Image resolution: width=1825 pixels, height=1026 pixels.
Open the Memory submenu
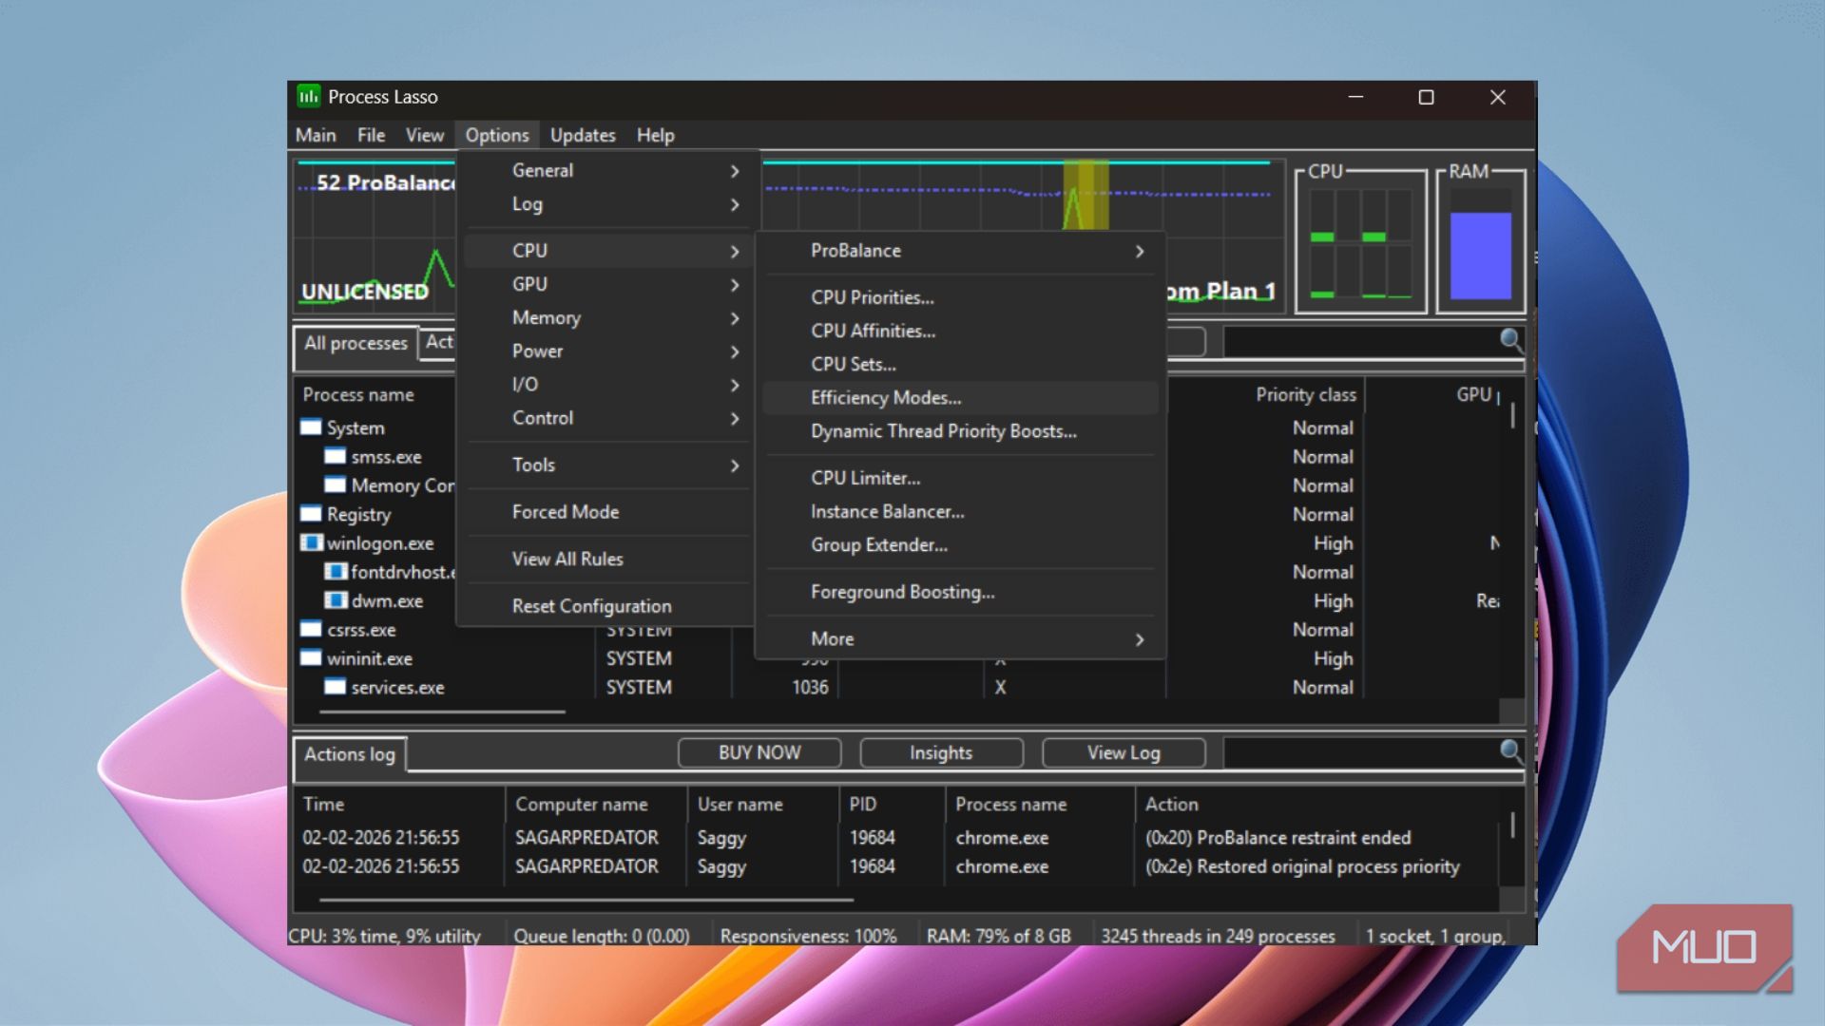point(608,317)
